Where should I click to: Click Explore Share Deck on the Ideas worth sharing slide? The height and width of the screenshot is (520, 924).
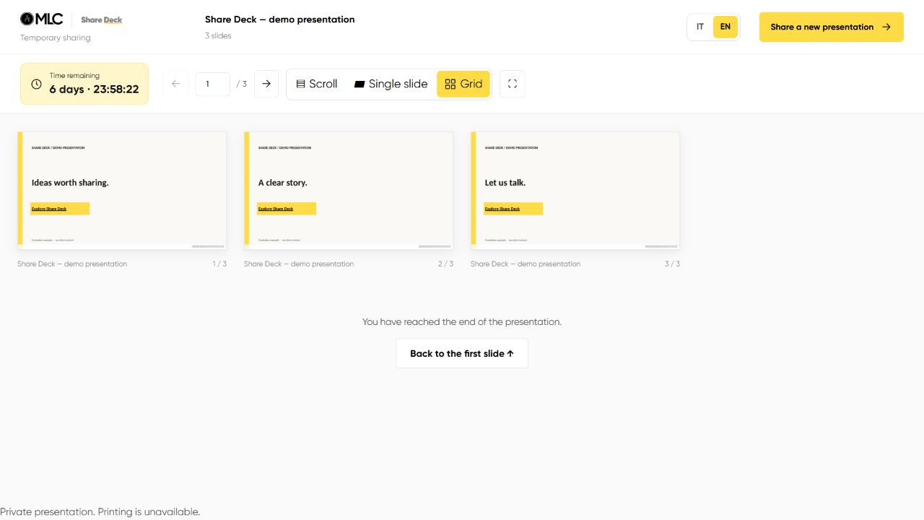60,209
